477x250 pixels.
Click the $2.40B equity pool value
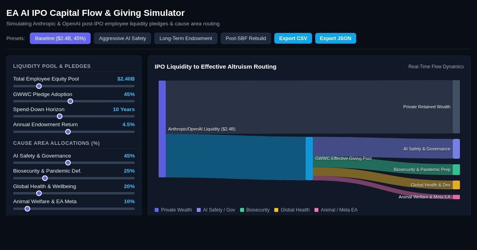point(126,79)
